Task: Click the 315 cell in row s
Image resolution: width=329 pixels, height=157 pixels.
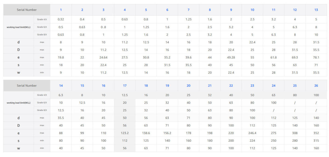Action: 316,141
